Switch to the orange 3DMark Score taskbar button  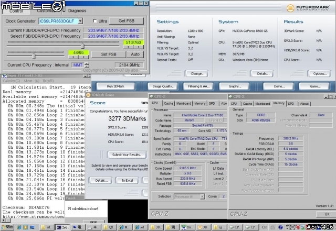pyautogui.click(x=203, y=227)
